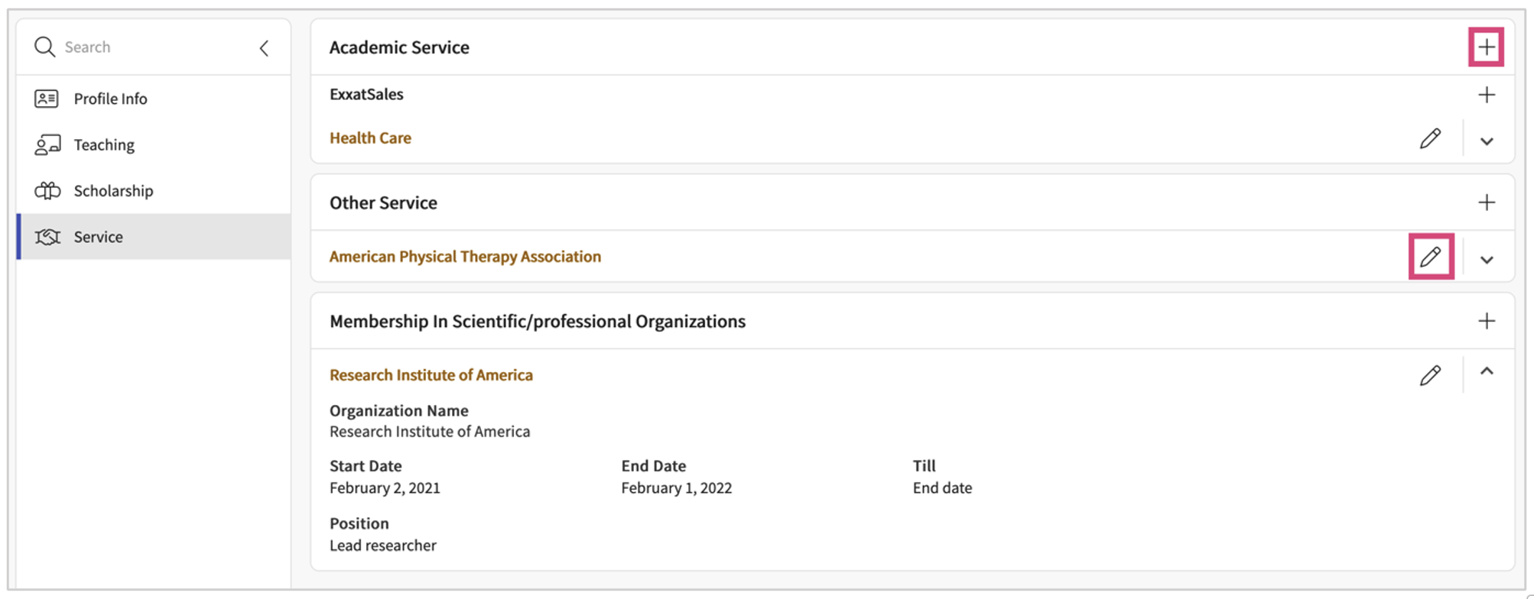Click the search magnifier icon

pyautogui.click(x=44, y=47)
